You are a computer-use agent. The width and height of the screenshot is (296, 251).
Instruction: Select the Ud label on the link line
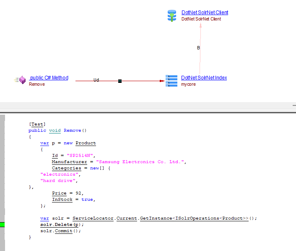pos(96,79)
